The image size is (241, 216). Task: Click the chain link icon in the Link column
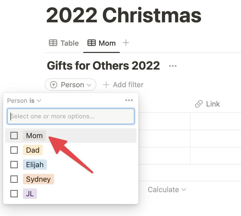tap(199, 104)
